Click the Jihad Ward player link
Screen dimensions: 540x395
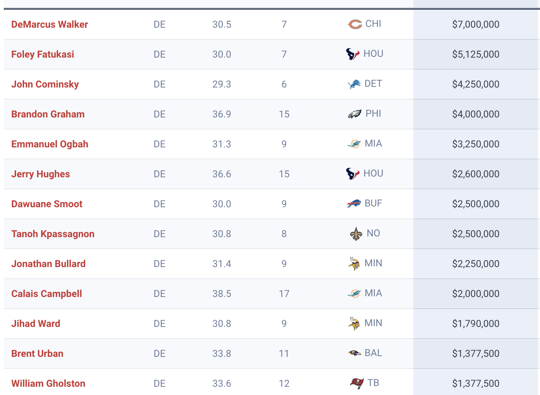point(36,324)
